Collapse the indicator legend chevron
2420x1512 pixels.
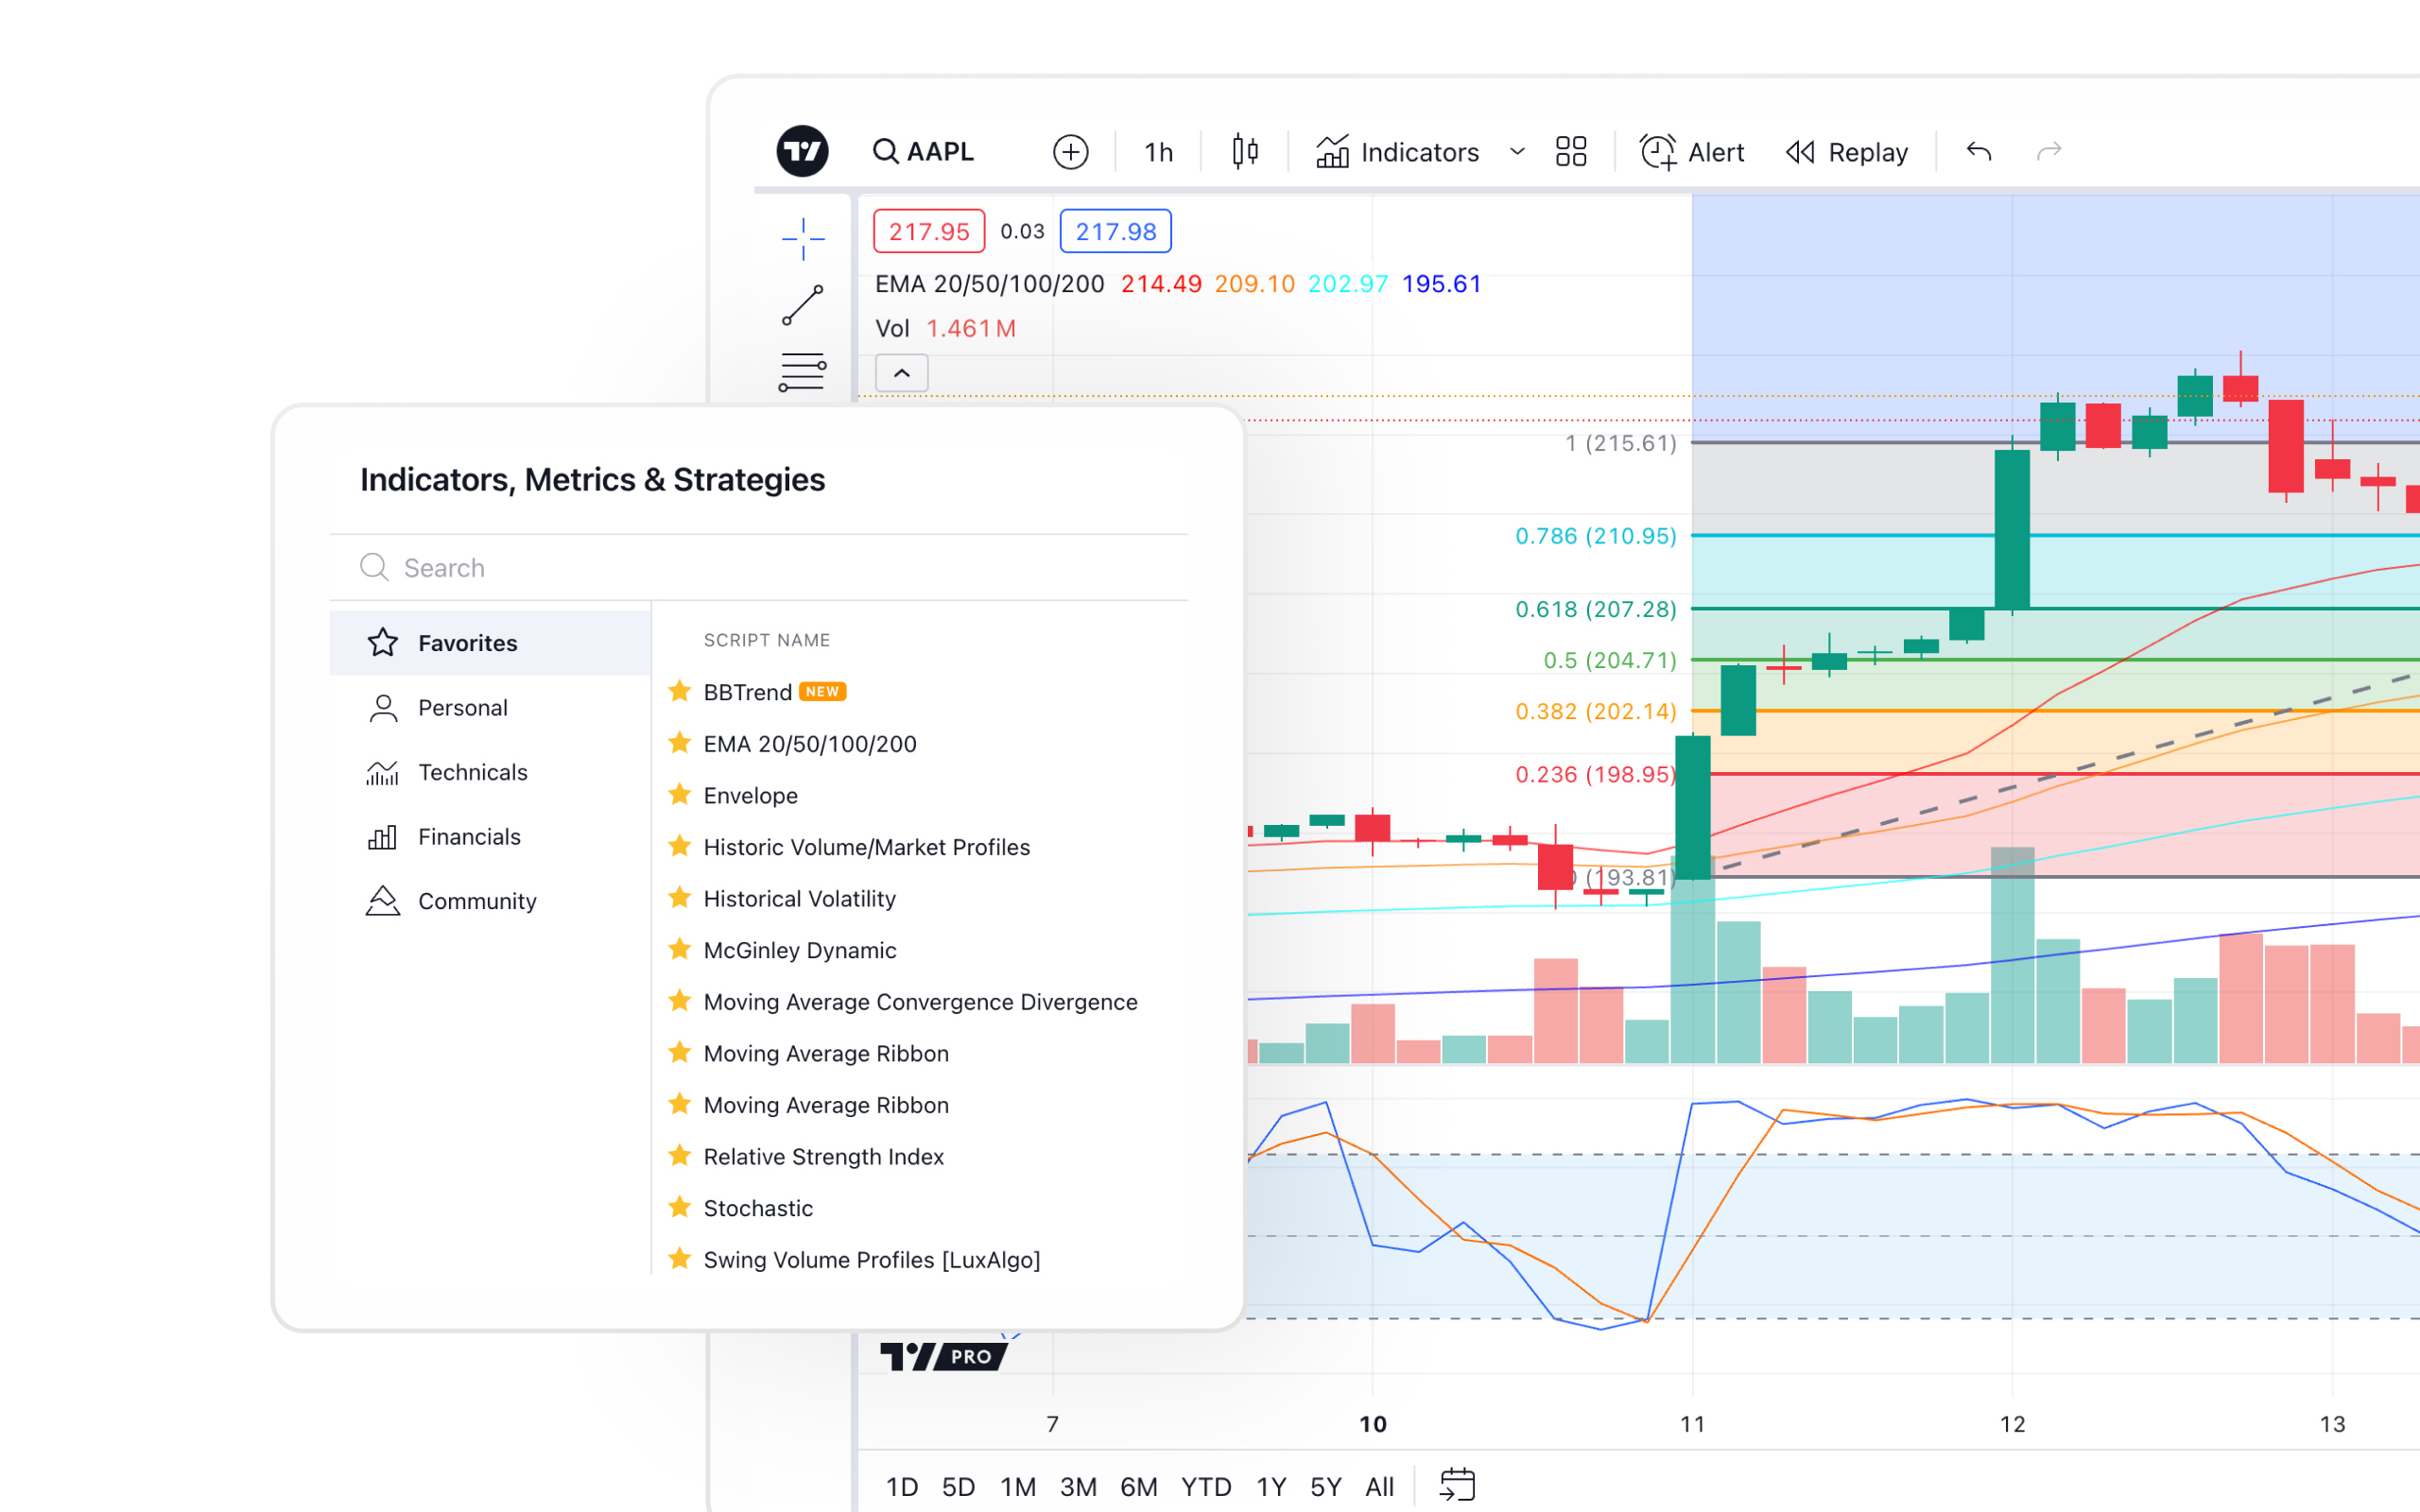[x=901, y=373]
